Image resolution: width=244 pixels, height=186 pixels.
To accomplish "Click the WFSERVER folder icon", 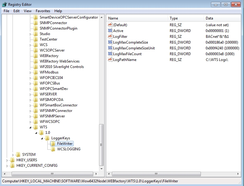I will click(36, 94).
